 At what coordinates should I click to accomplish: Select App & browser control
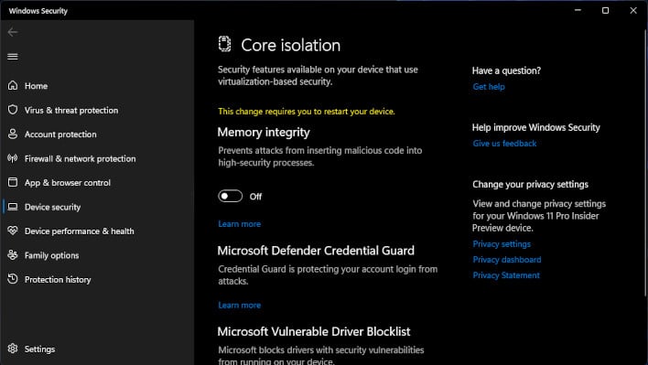coord(68,183)
